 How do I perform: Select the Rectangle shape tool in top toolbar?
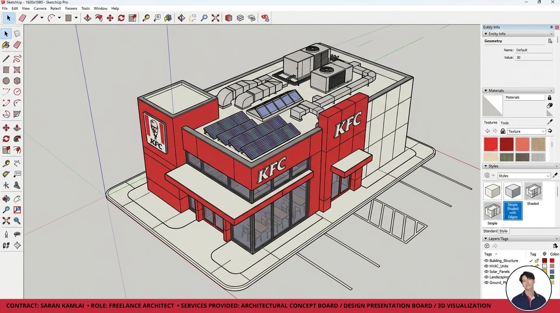tap(68, 18)
